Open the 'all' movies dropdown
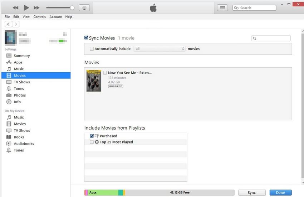The image size is (304, 197). pyautogui.click(x=160, y=49)
